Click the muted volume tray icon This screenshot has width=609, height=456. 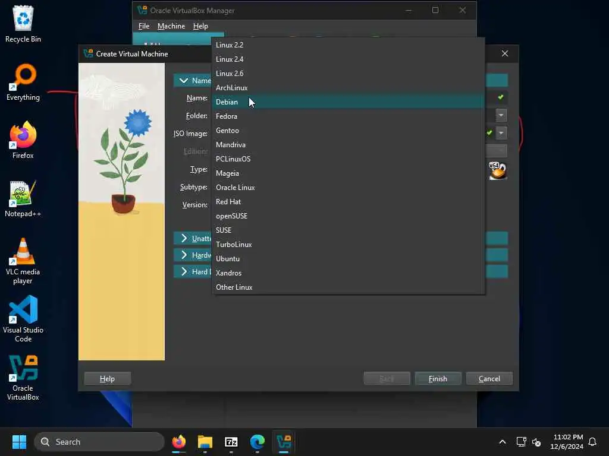pos(536,442)
